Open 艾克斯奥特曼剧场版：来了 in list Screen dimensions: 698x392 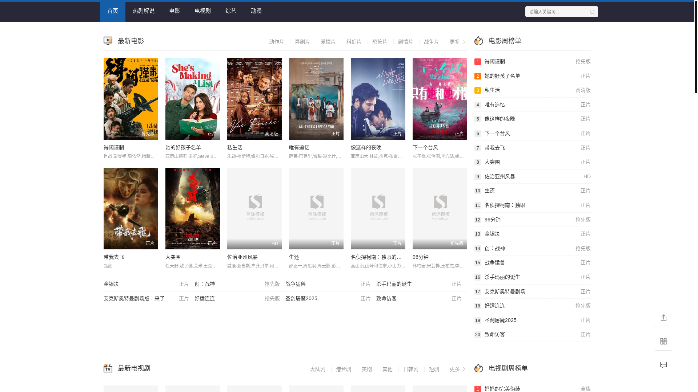click(134, 298)
